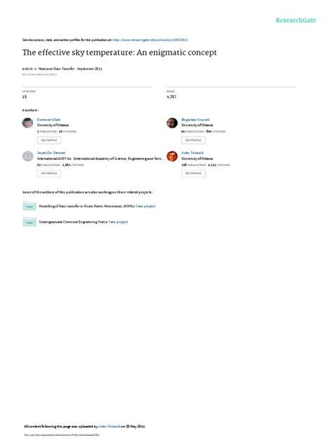The image size is (333, 445).
Task: View project for Undergraduate Chemical Engineering Thesis
Action: pyautogui.click(x=118, y=222)
